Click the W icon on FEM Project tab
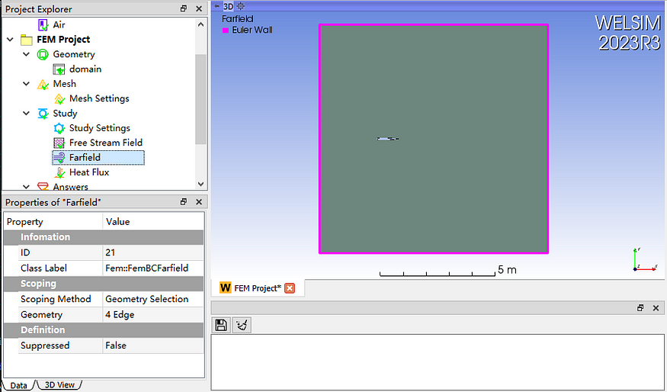 225,288
